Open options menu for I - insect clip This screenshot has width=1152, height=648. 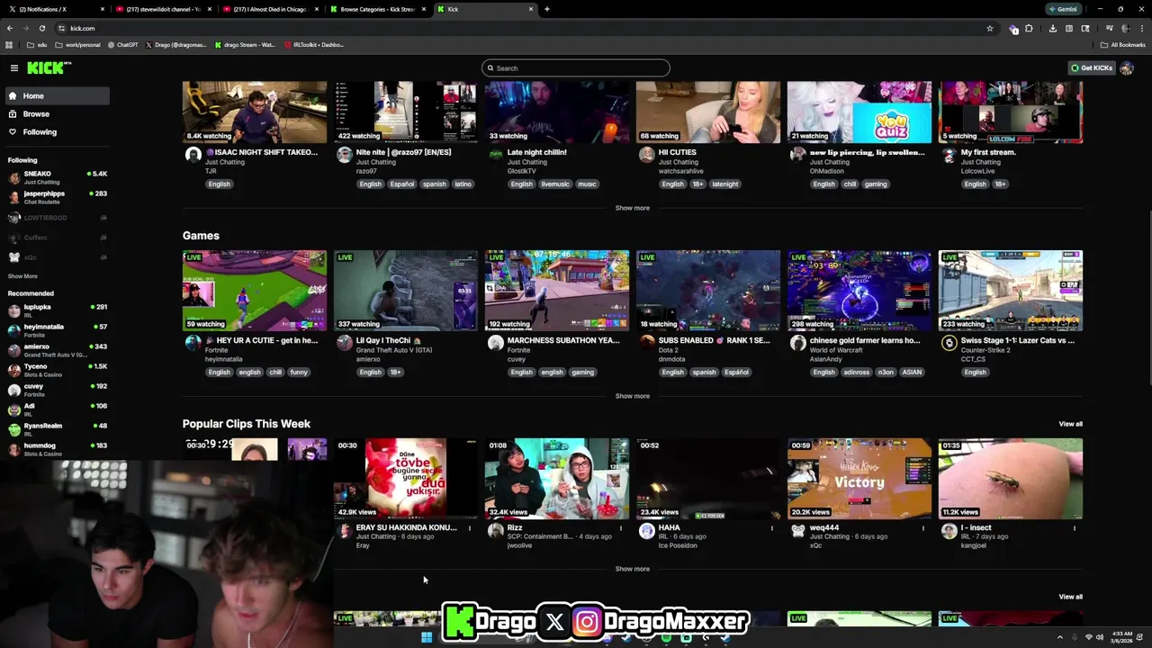[x=1075, y=528]
